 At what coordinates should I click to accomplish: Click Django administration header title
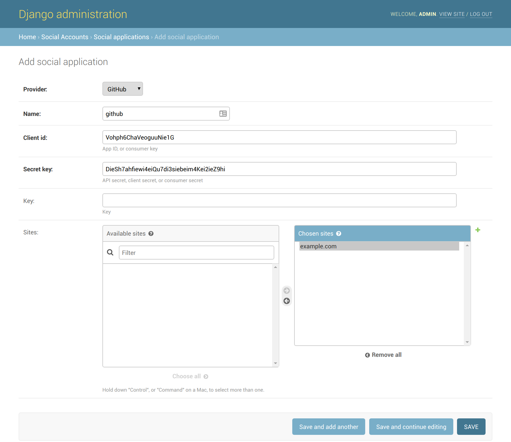pyautogui.click(x=73, y=14)
